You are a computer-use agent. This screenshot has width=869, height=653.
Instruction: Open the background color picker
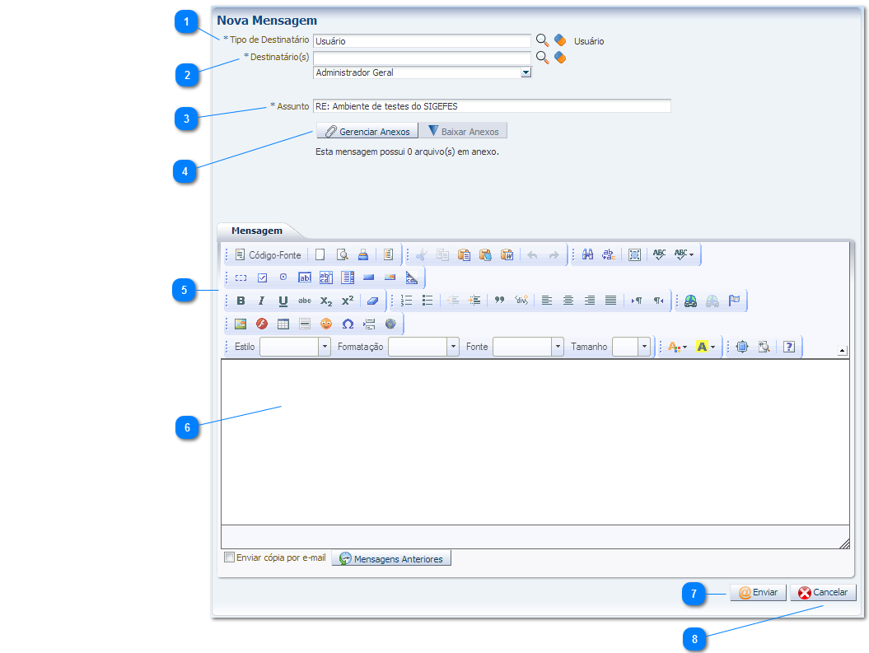706,347
